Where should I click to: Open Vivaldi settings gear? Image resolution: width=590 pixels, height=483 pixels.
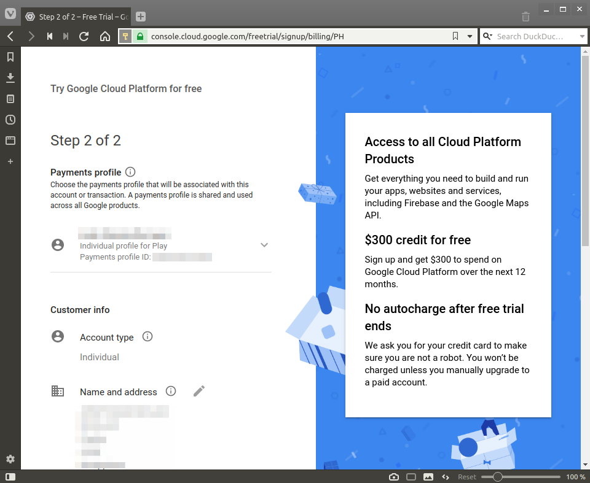[x=10, y=459]
